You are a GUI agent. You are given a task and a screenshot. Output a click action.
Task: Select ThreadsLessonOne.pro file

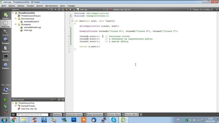(31, 16)
